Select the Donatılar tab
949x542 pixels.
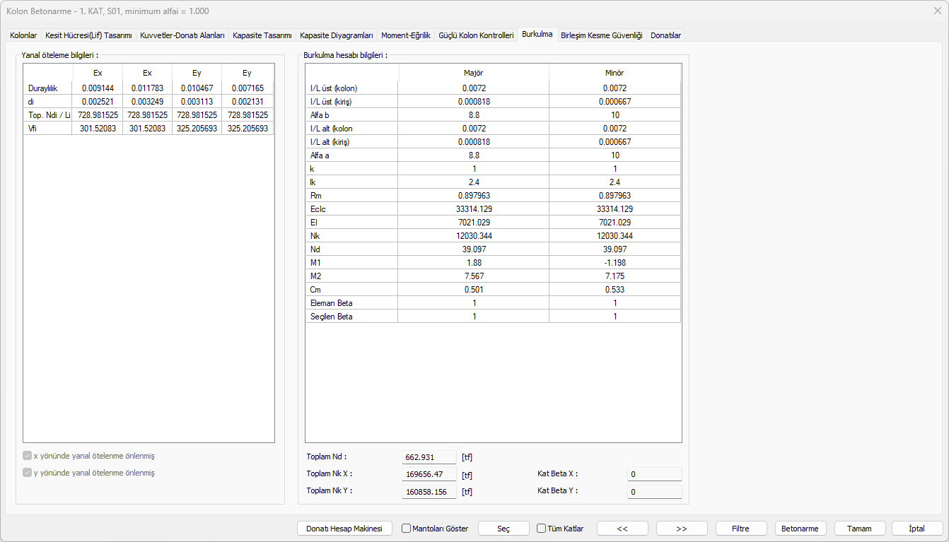[665, 35]
